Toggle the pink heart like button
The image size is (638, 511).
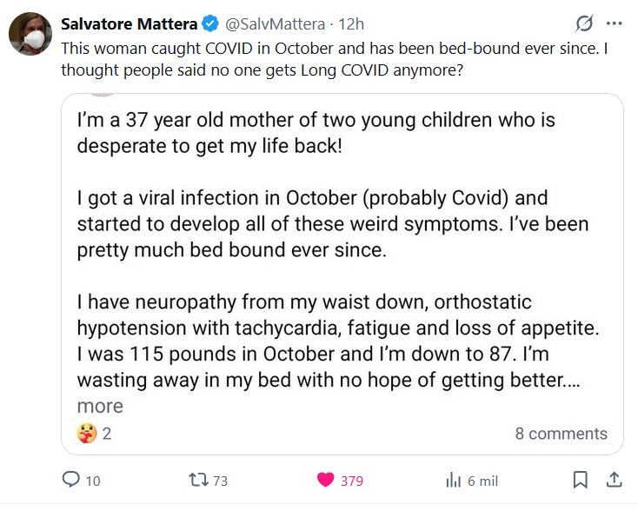326,480
